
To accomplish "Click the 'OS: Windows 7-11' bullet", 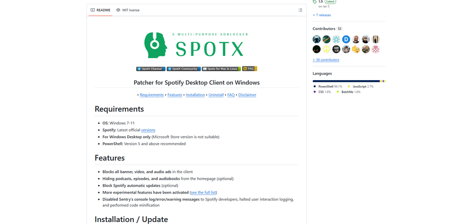I will pos(119,123).
